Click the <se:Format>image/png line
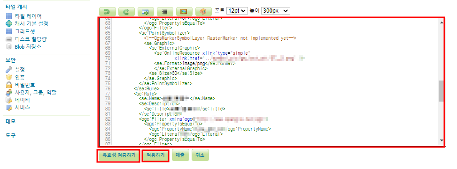This screenshot has width=457, height=169. point(195,63)
